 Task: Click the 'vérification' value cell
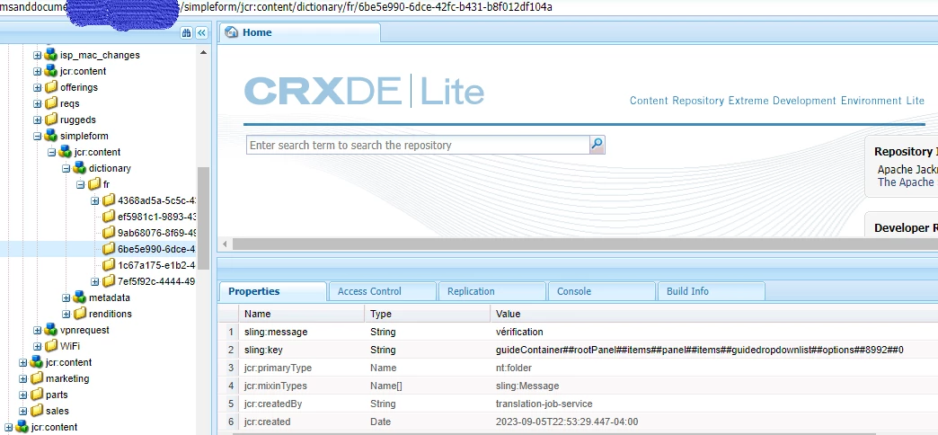tap(519, 332)
